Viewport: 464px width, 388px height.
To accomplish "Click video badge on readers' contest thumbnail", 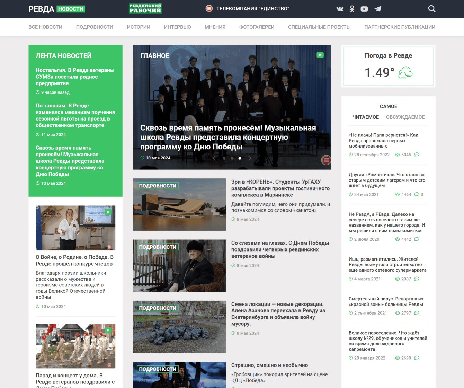I will 108,212.
